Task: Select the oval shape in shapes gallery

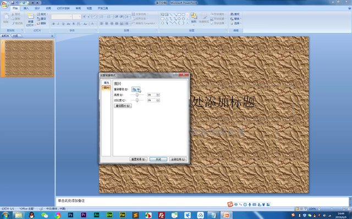Action: pos(183,15)
